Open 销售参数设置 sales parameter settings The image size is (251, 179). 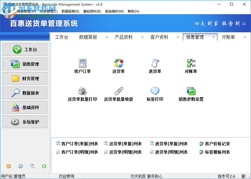pyautogui.click(x=191, y=92)
